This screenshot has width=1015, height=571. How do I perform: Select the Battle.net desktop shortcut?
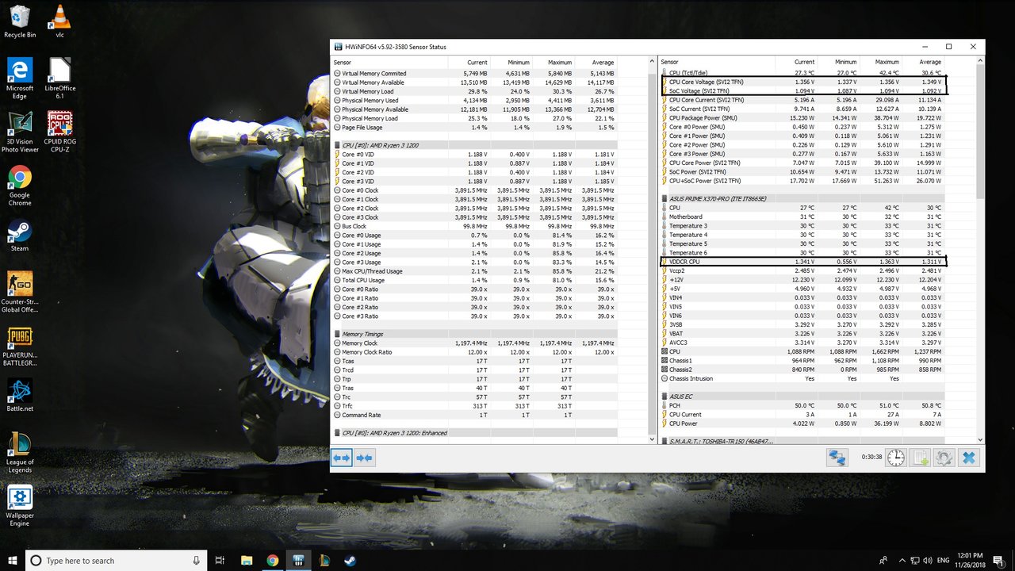[20, 395]
